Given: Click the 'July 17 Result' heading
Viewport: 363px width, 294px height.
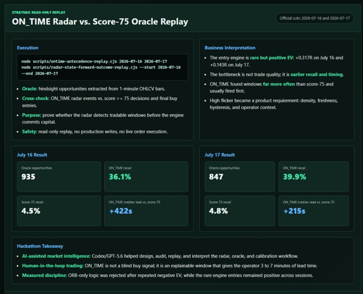Looking at the screenshot, I should tap(219, 155).
